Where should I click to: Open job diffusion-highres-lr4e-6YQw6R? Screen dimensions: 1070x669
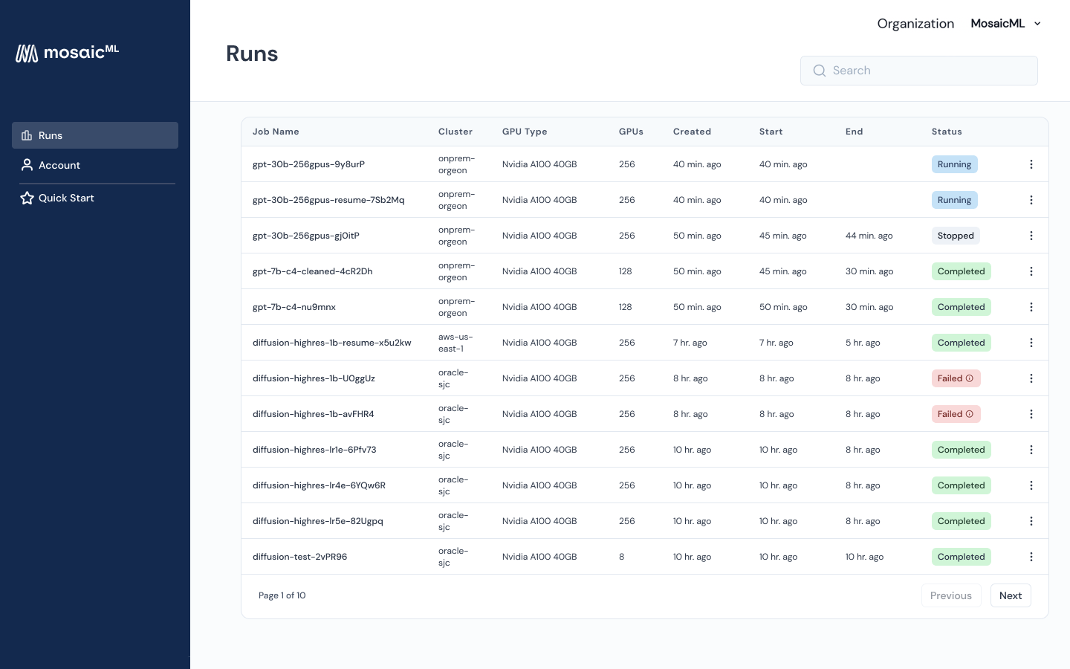[319, 485]
